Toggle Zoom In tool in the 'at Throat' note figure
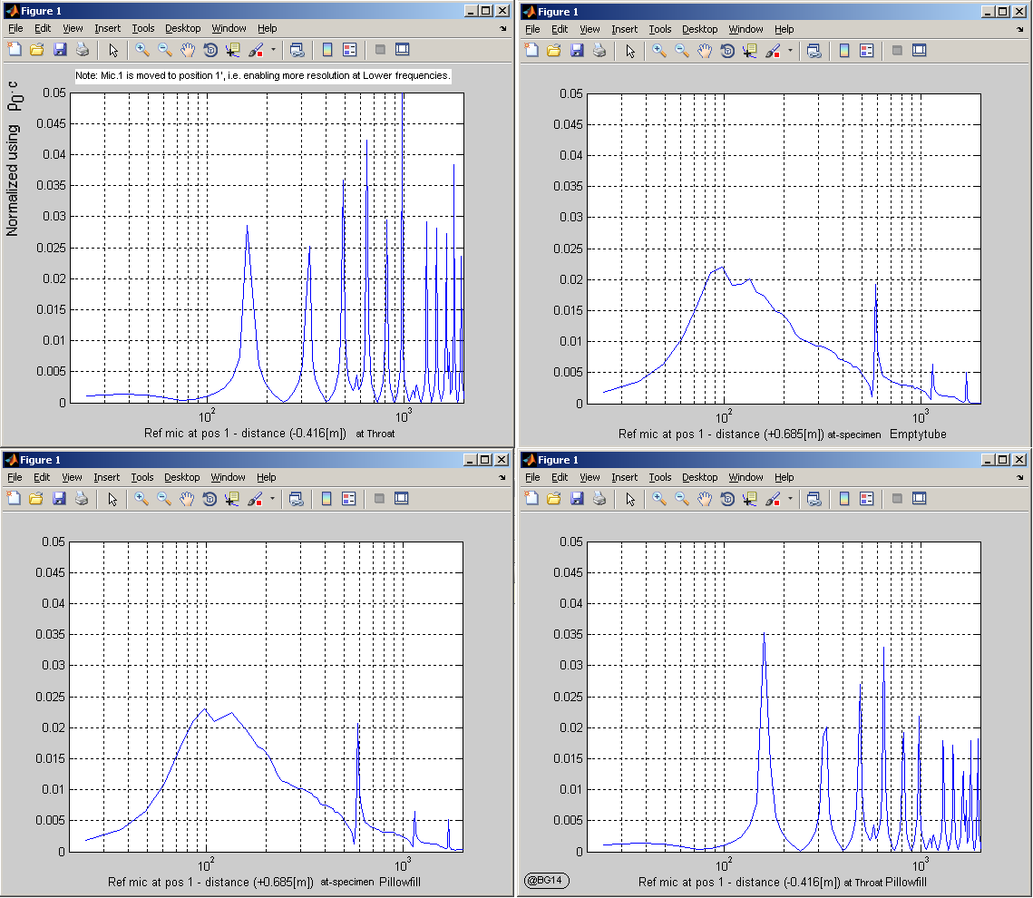This screenshot has width=1033, height=898. coord(141,49)
